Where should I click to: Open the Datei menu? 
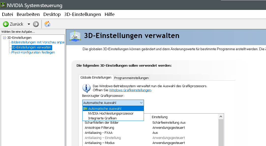tap(7, 14)
